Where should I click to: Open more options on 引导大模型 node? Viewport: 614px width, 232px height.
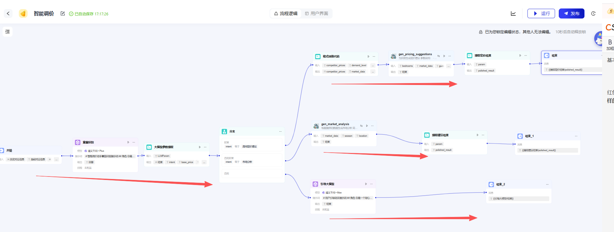pyautogui.click(x=372, y=184)
